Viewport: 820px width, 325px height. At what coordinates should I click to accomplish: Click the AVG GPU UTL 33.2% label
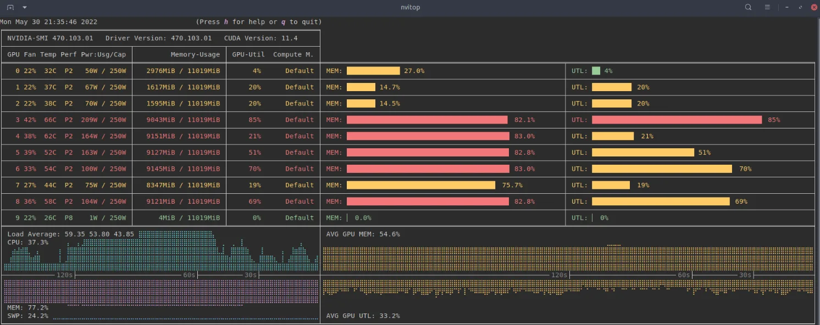click(x=363, y=316)
